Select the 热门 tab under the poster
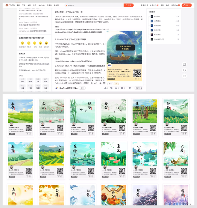197x208 pixels. pos(110,84)
